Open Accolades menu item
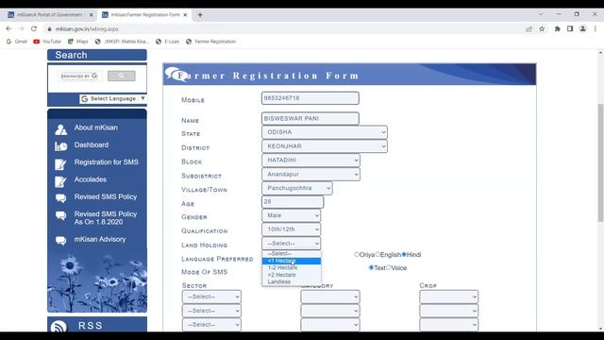The width and height of the screenshot is (604, 340). tap(91, 179)
